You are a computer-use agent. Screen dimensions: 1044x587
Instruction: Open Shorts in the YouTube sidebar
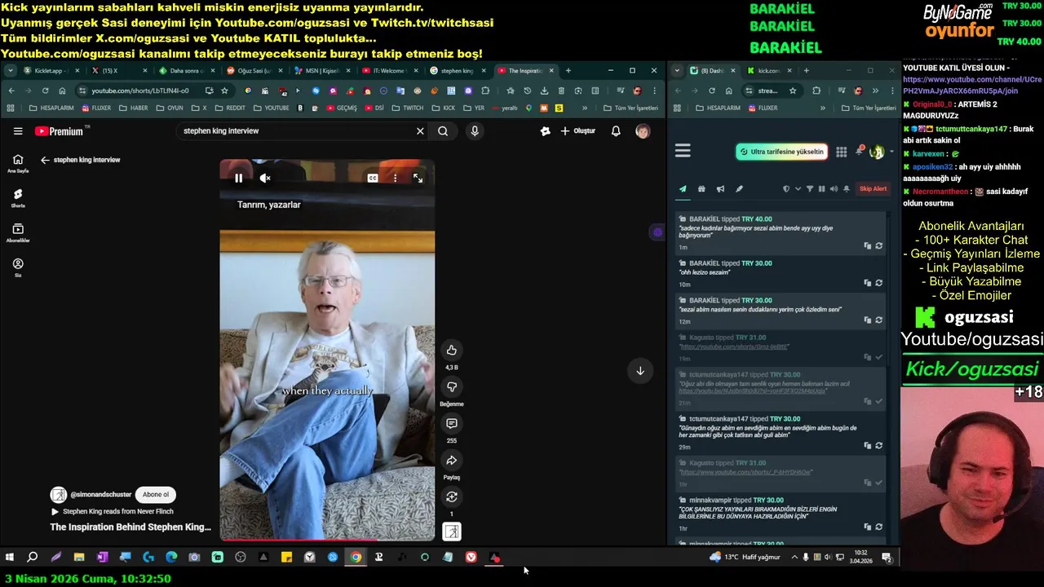point(18,198)
